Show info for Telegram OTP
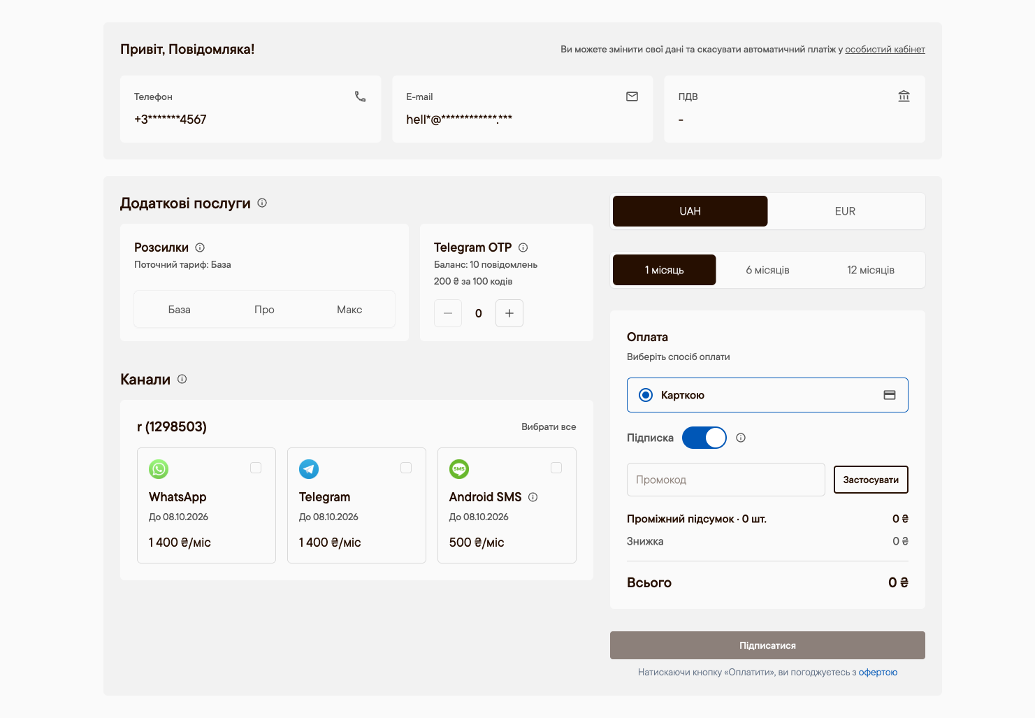Screen dimensions: 1035x718 pyautogui.click(x=523, y=247)
